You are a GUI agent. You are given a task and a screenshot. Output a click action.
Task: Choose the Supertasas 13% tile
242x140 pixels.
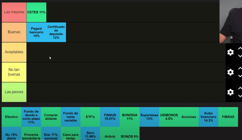click(x=149, y=117)
